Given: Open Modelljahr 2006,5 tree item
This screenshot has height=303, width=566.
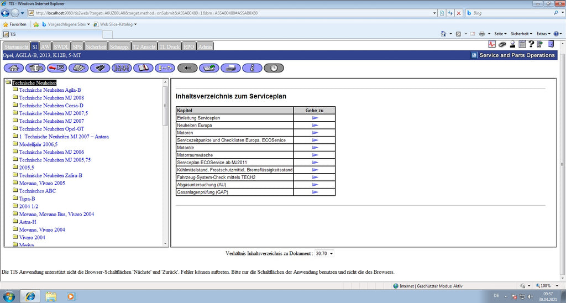Looking at the screenshot, I should click(x=38, y=144).
